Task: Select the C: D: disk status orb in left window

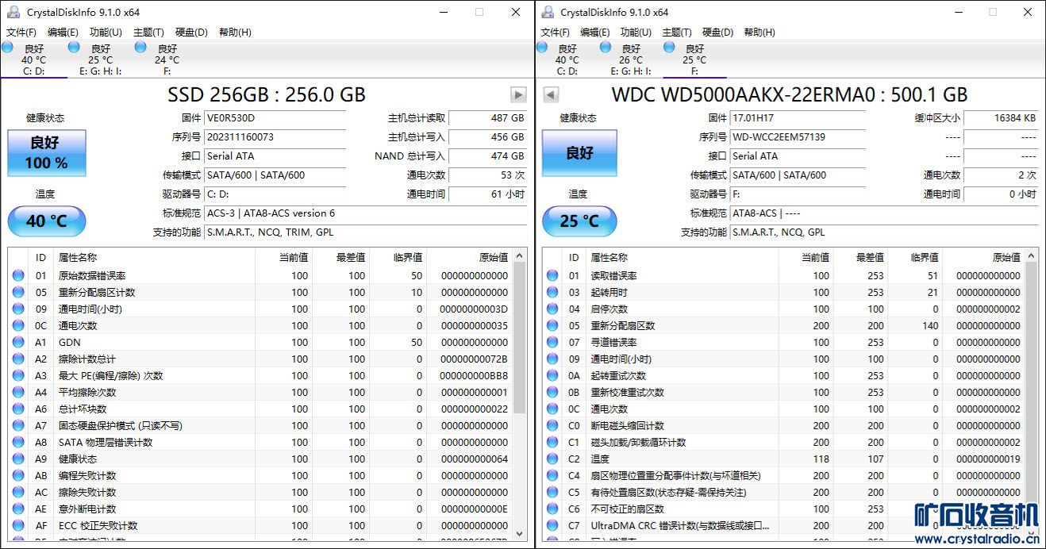Action: coord(8,48)
